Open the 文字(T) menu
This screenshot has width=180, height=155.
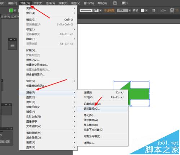[38, 3]
